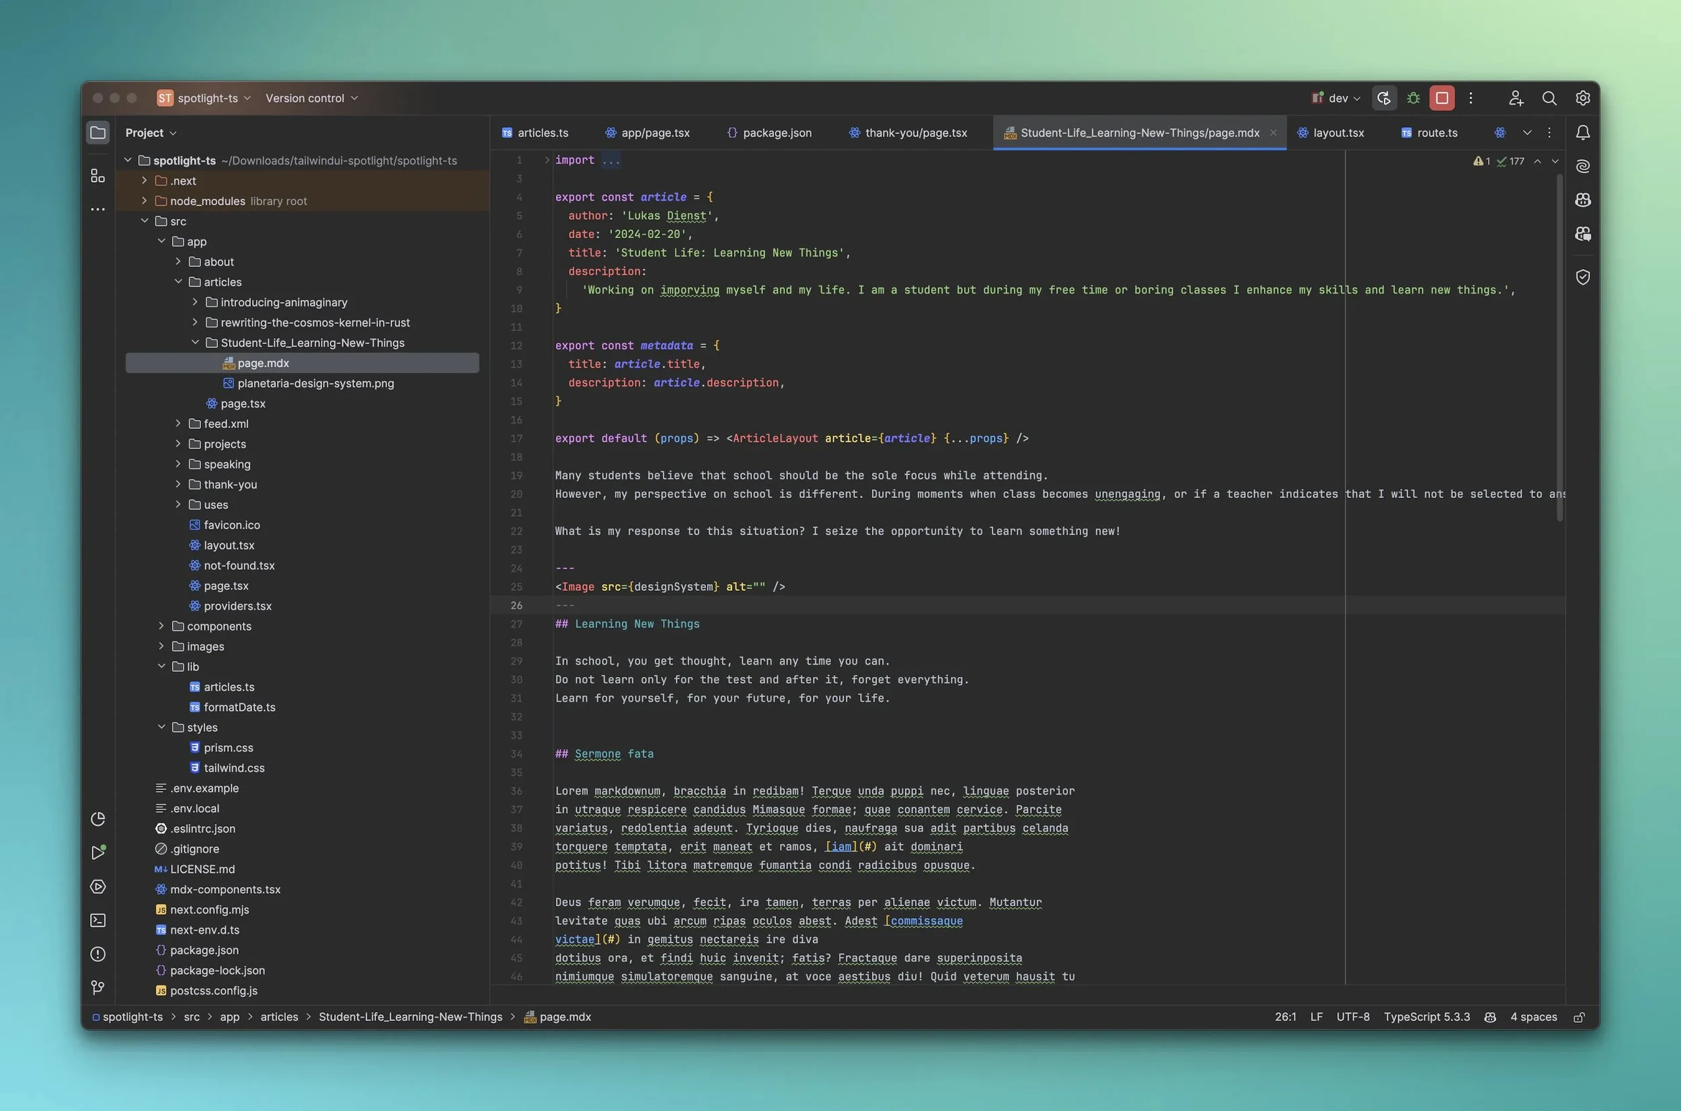Toggle read-only lock in status bar

pos(1579,1017)
